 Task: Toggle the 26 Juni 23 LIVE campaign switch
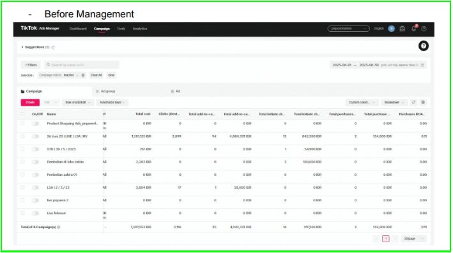[x=36, y=136]
